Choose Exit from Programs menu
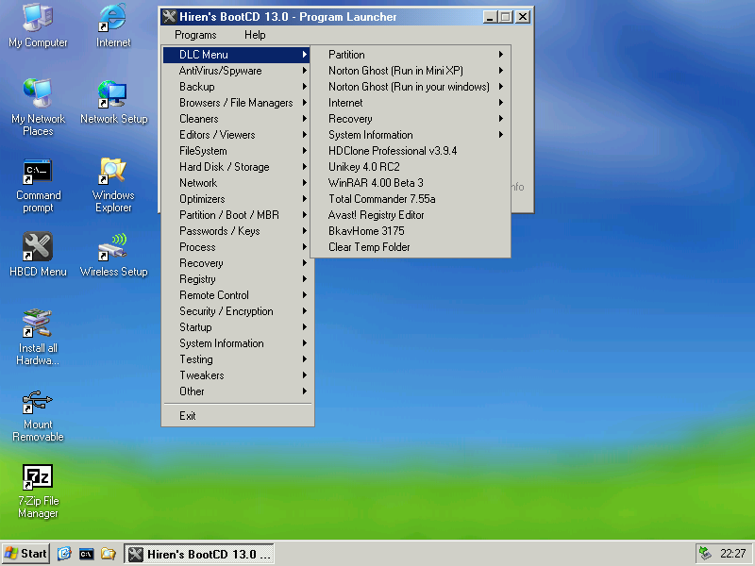 tap(237, 416)
